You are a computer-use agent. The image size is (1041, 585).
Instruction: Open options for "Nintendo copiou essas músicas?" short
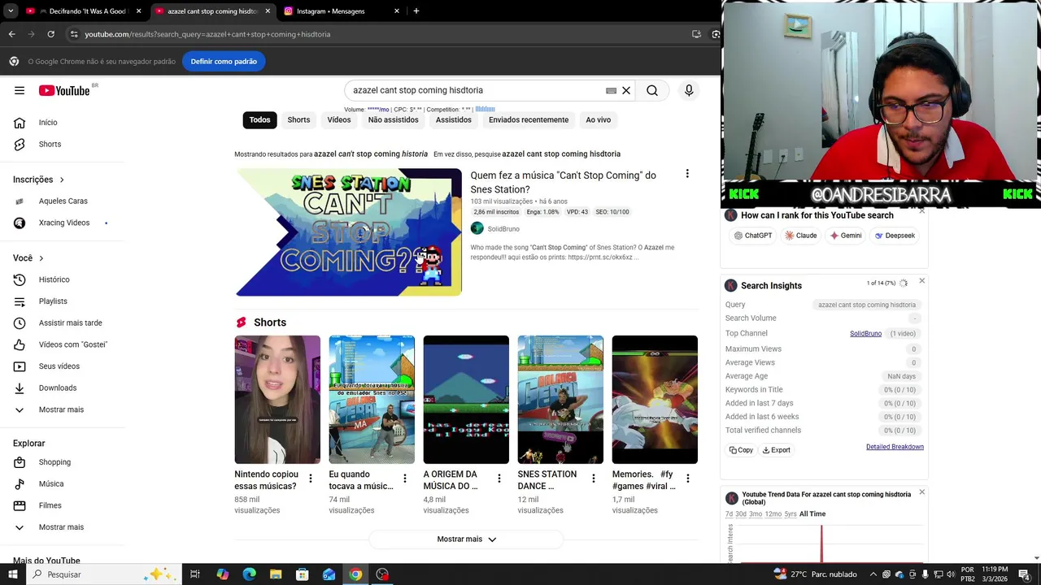coord(310,479)
